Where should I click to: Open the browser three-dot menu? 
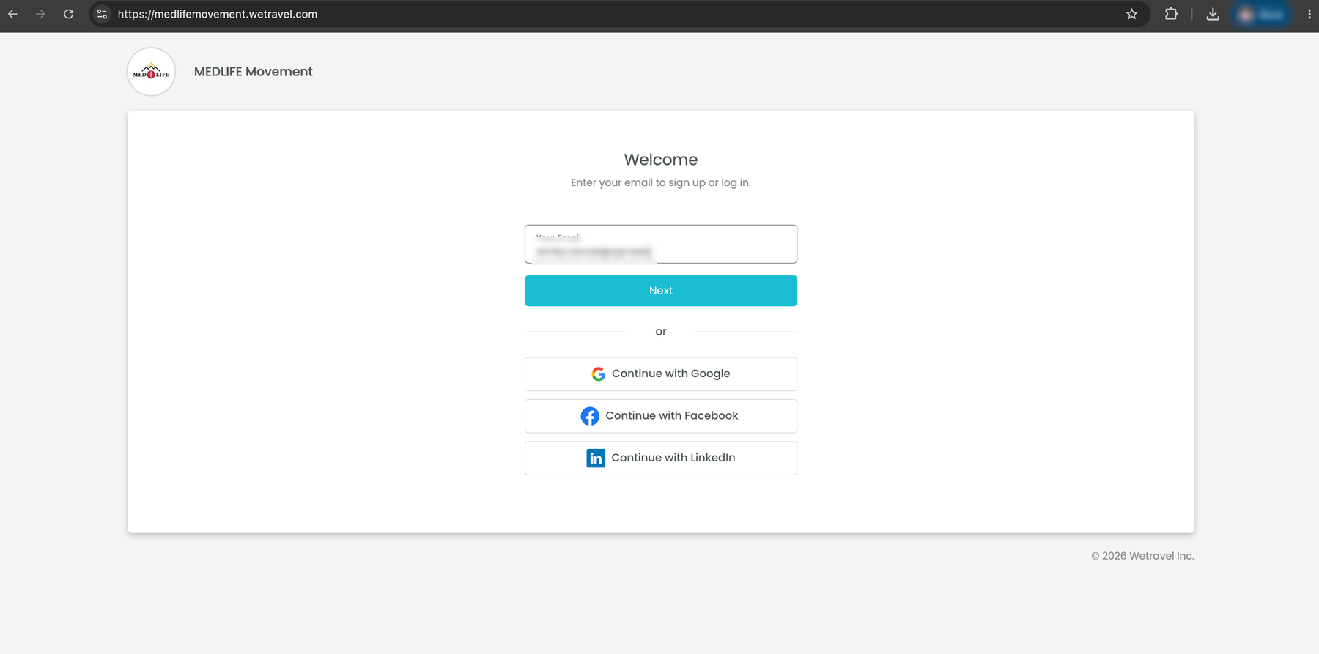pyautogui.click(x=1309, y=14)
